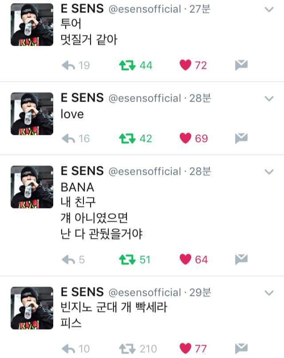Viewport: 284px width, 358px height.
Task: Share the 'love' tweet by message icon
Action: pos(241,138)
